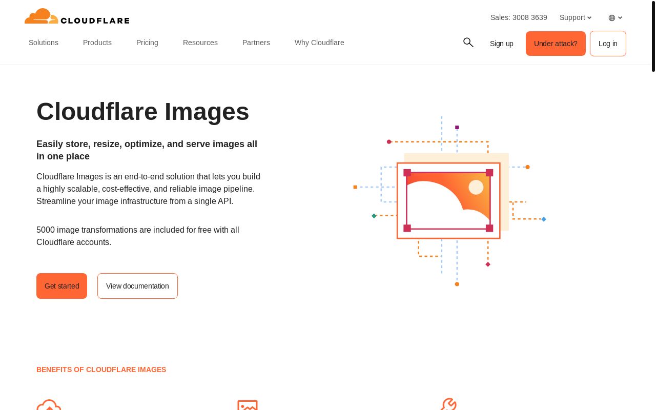Open the search magnifier icon

tap(468, 43)
